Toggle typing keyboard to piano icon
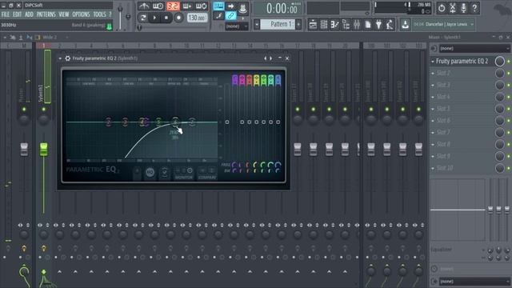Viewport: 512px width, 288px height. tap(218, 6)
